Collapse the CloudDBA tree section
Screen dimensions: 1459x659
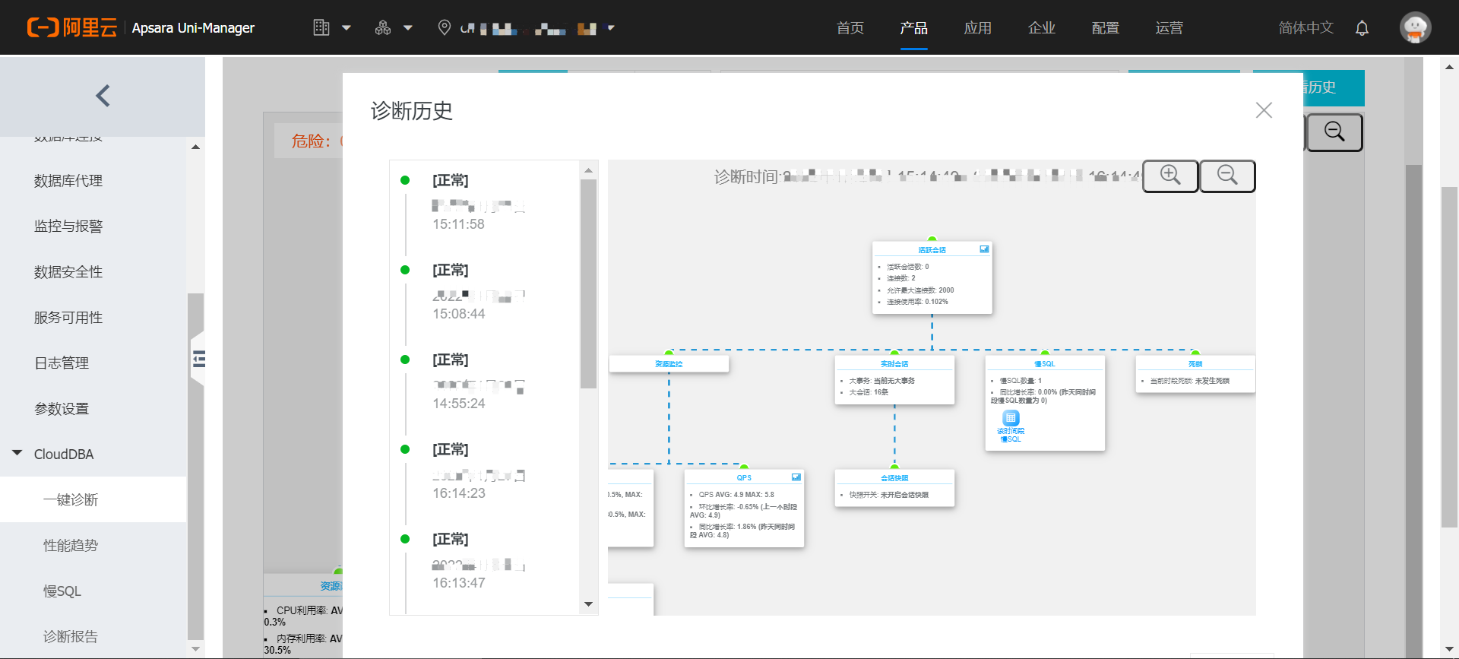coord(17,453)
